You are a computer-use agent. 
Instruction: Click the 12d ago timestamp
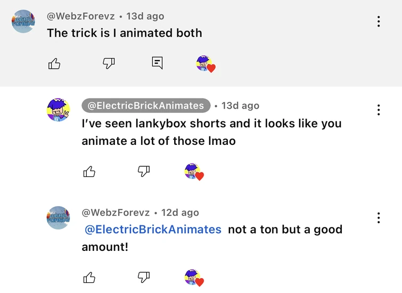pyautogui.click(x=180, y=213)
